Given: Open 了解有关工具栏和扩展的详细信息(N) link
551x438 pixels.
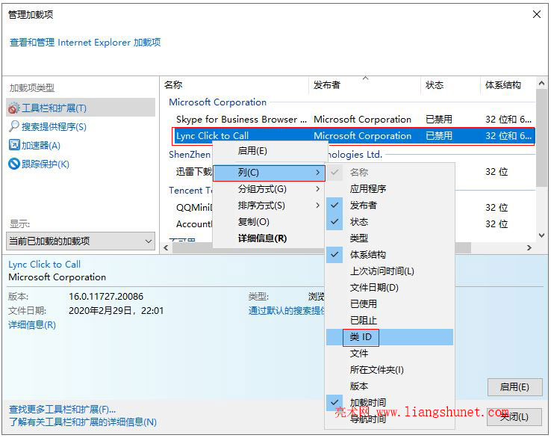Looking at the screenshot, I should tap(83, 422).
